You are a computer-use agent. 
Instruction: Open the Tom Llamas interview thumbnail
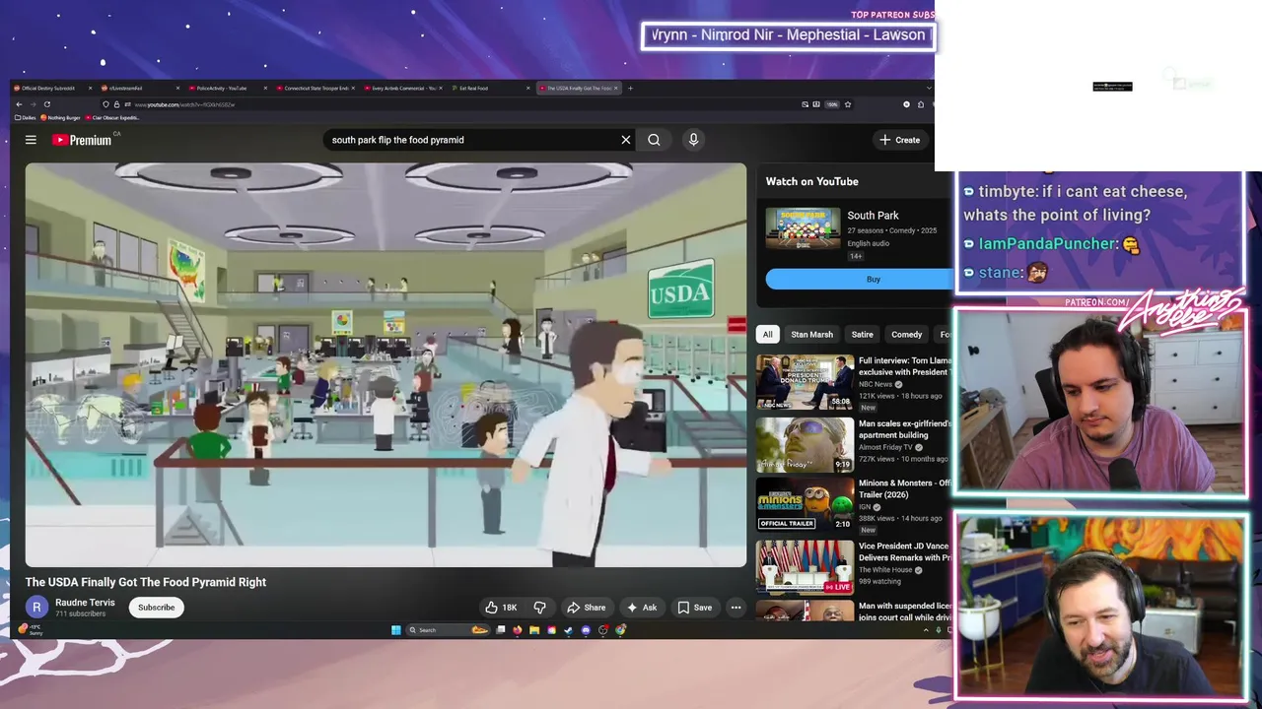[805, 382]
